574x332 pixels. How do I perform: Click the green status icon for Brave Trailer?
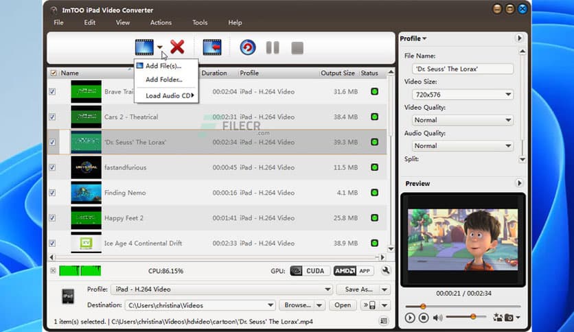click(374, 92)
